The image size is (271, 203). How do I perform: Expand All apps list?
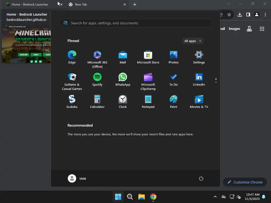pyautogui.click(x=193, y=41)
